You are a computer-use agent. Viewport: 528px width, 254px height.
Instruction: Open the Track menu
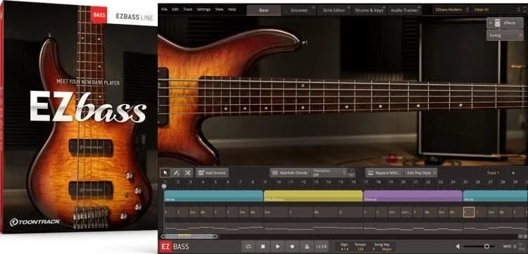[187, 9]
